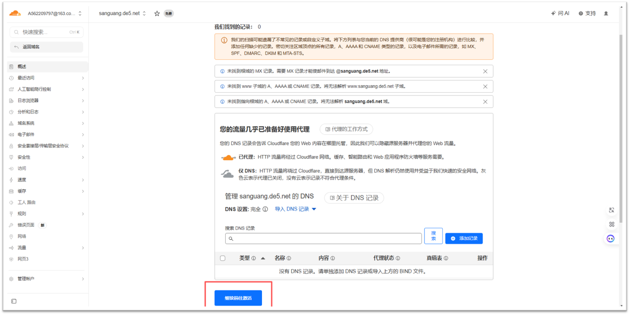Screen dimensions: 630x315
Task: Click the 继续前往激活 button
Action: [238, 298]
